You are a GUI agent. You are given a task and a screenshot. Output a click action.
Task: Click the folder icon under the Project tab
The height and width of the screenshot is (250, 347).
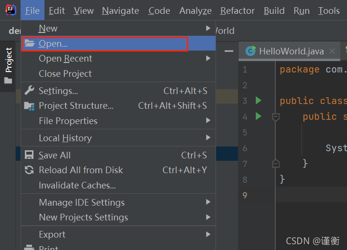(x=8, y=80)
